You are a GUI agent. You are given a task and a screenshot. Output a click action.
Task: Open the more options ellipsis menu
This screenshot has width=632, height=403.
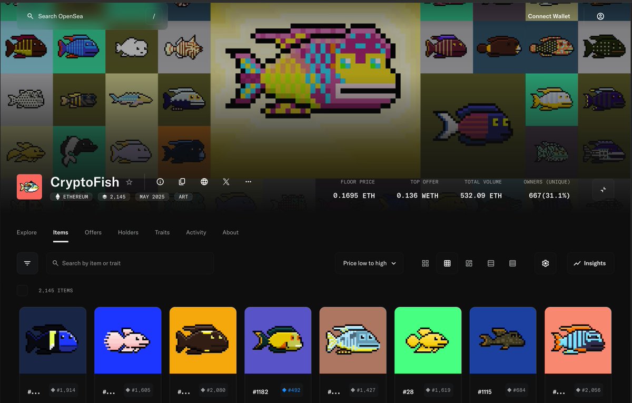click(249, 182)
